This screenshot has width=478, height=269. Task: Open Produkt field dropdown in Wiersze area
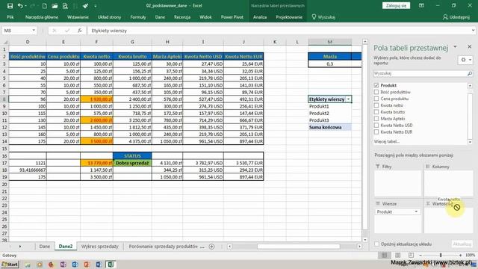click(416, 211)
